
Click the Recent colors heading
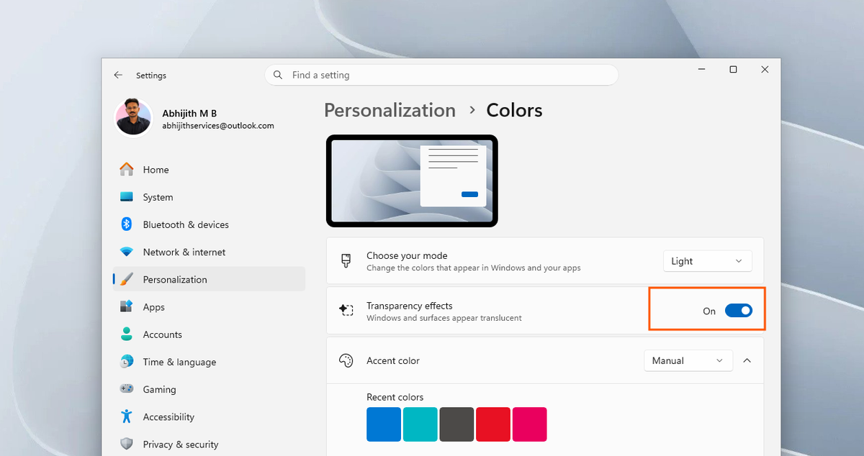[x=395, y=397]
